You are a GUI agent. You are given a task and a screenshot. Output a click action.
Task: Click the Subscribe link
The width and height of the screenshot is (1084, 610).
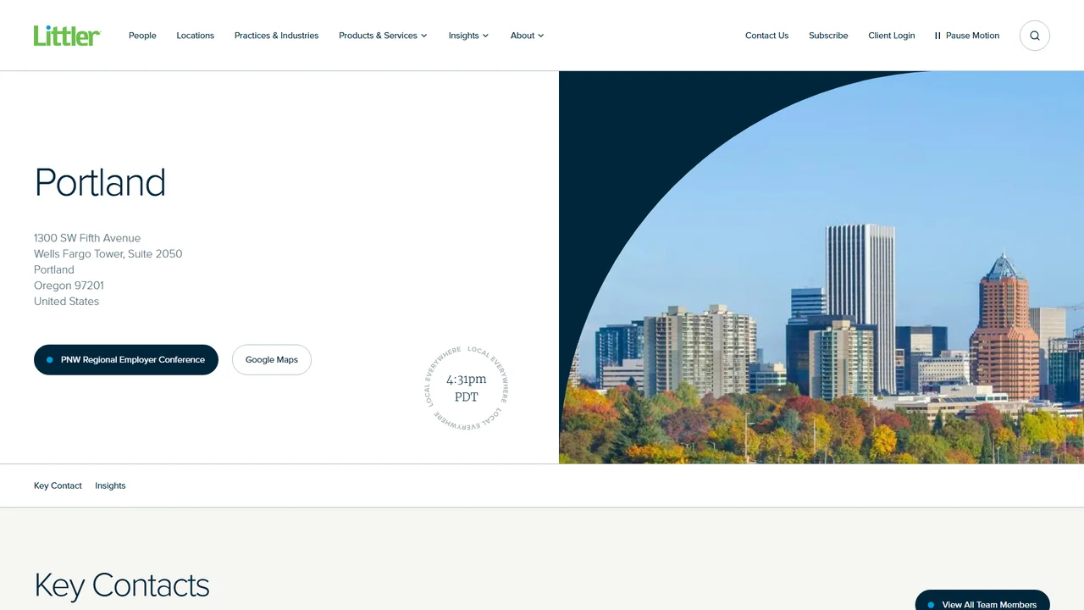(x=828, y=36)
